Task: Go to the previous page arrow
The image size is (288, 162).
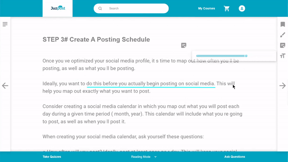Action: [5, 86]
